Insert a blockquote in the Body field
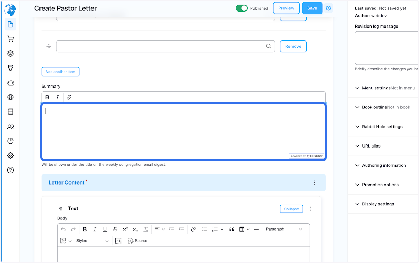The width and height of the screenshot is (419, 263). pyautogui.click(x=231, y=229)
